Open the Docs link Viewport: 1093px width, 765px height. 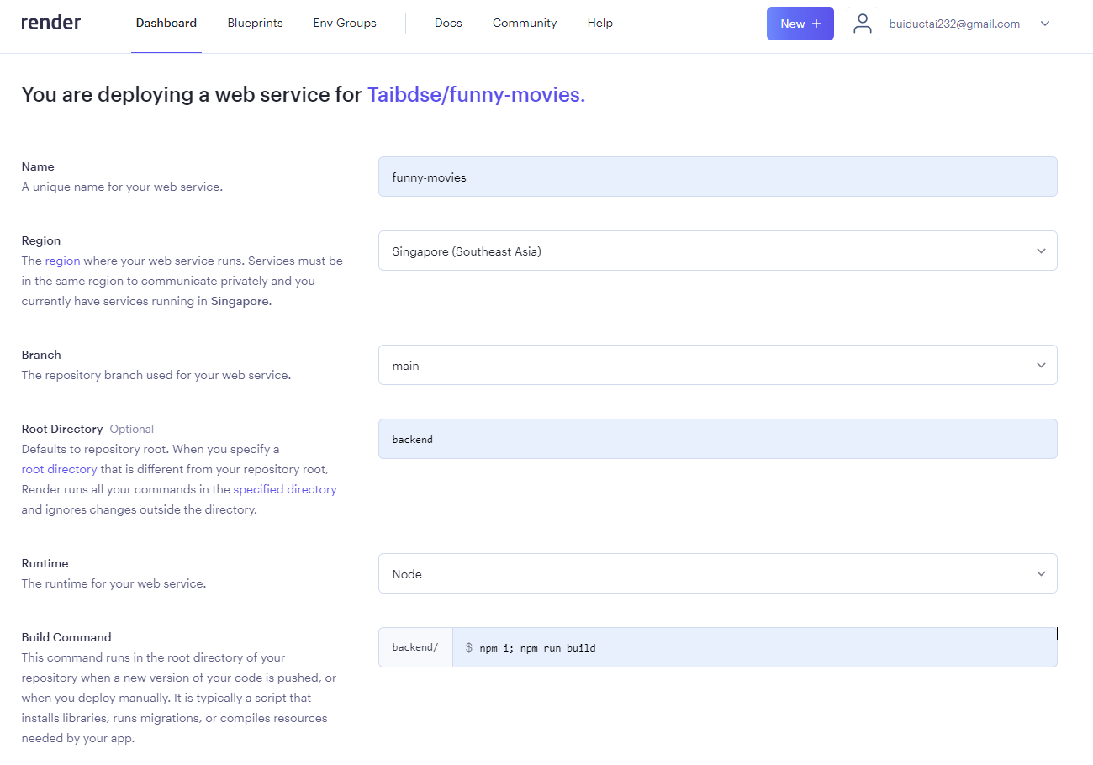tap(448, 24)
